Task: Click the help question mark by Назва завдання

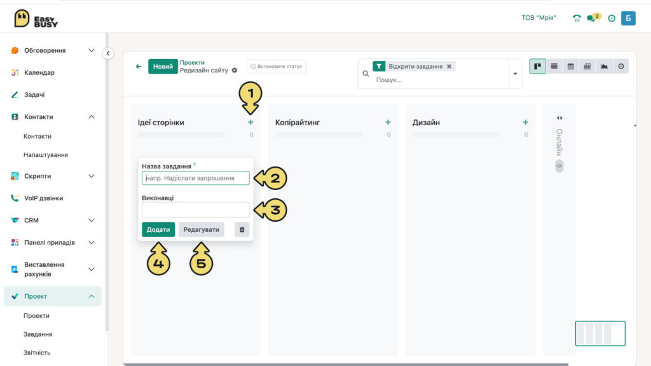Action: click(x=195, y=165)
